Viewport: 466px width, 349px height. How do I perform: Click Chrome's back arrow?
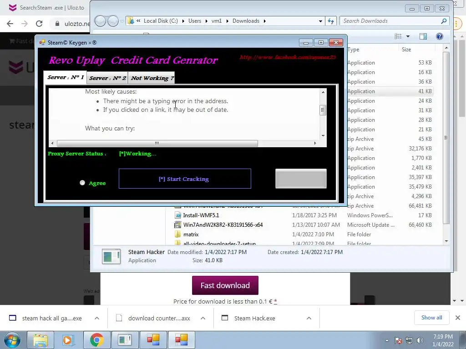click(10, 24)
